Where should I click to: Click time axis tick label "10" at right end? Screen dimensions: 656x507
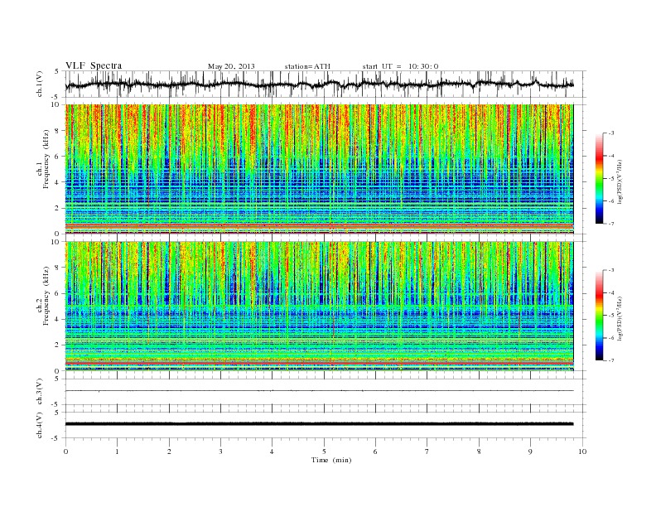pos(582,451)
